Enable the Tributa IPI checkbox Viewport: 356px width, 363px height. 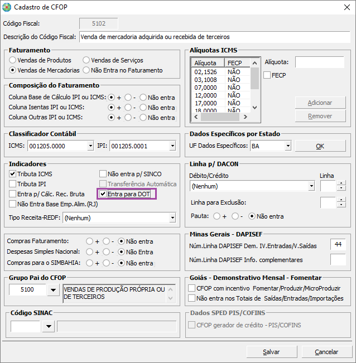(12, 184)
